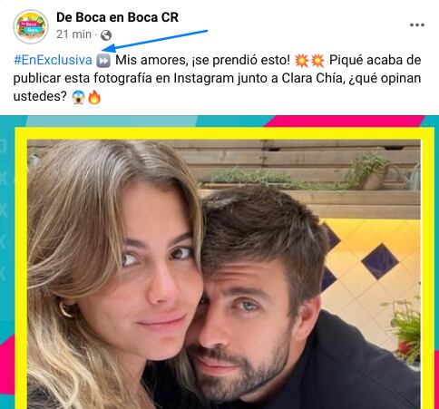
Task: Click the blue annotation arrow
Action: pos(154,40)
